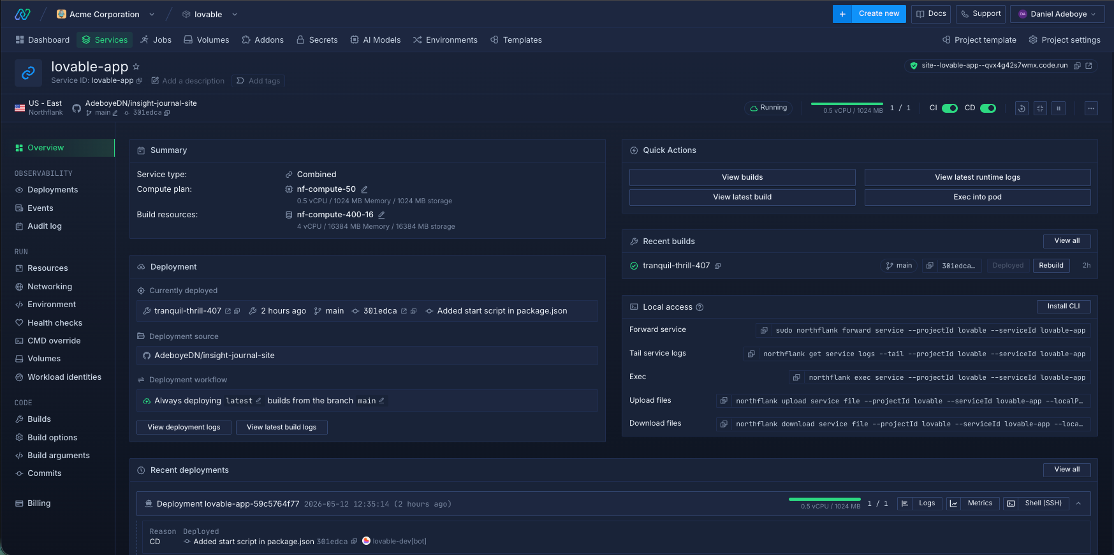
Task: Edit the nf-compute-400-16 build resources
Action: point(381,215)
